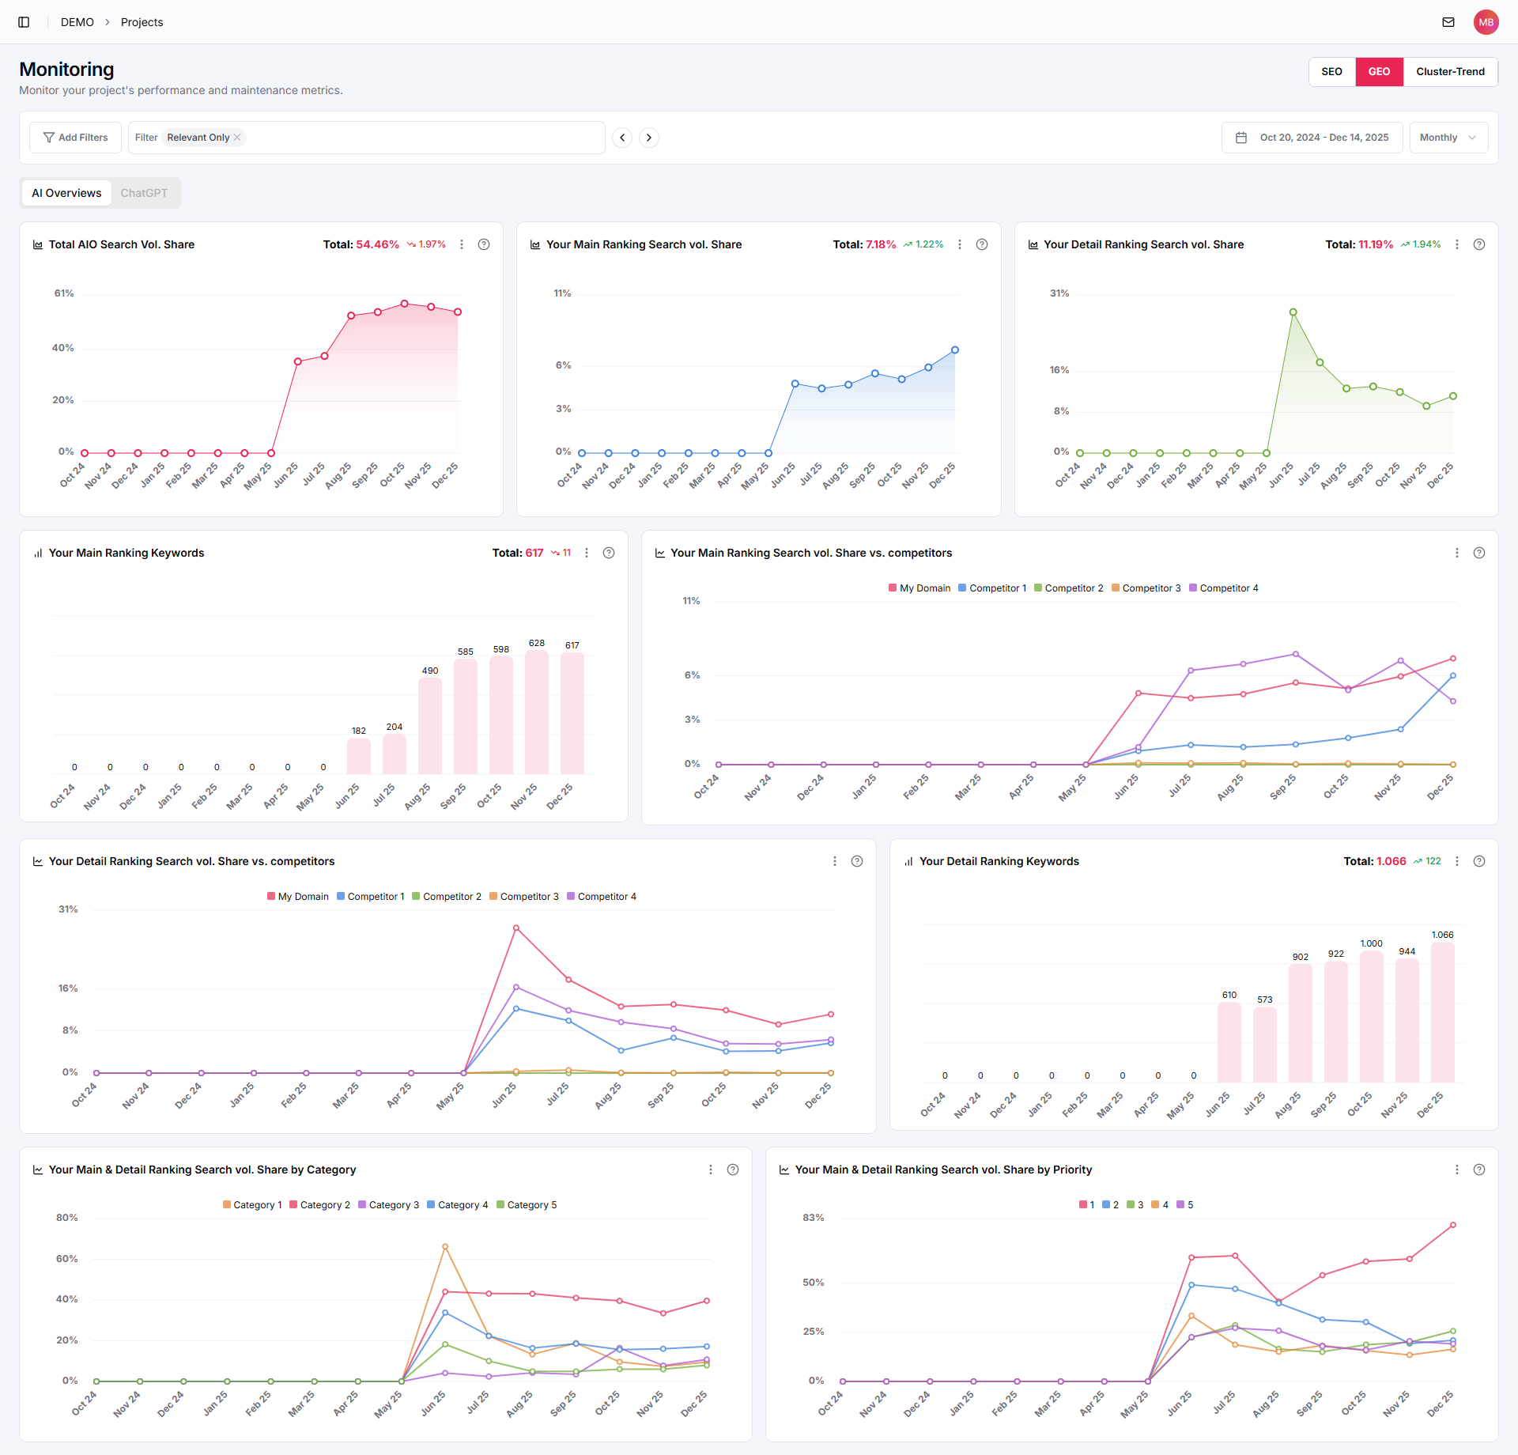The image size is (1518, 1455).
Task: Open help for Total AIO Search Vol. Share
Action: tap(484, 244)
